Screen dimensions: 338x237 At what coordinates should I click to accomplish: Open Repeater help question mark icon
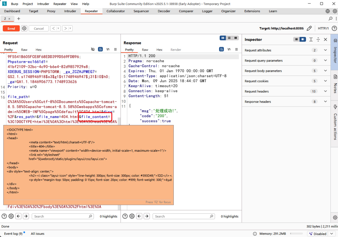334,28
